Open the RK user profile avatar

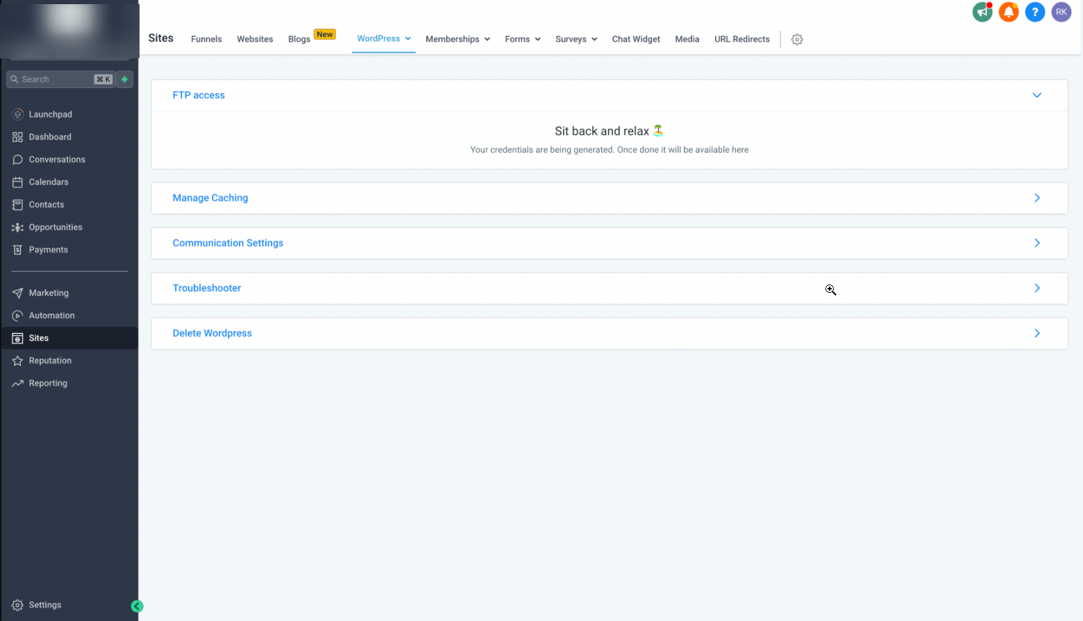(1061, 12)
